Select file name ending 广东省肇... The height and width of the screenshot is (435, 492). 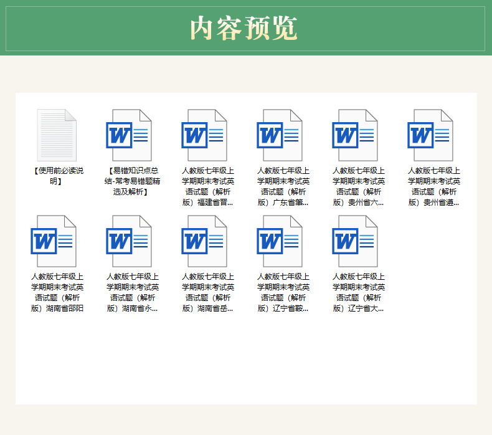[x=283, y=186]
